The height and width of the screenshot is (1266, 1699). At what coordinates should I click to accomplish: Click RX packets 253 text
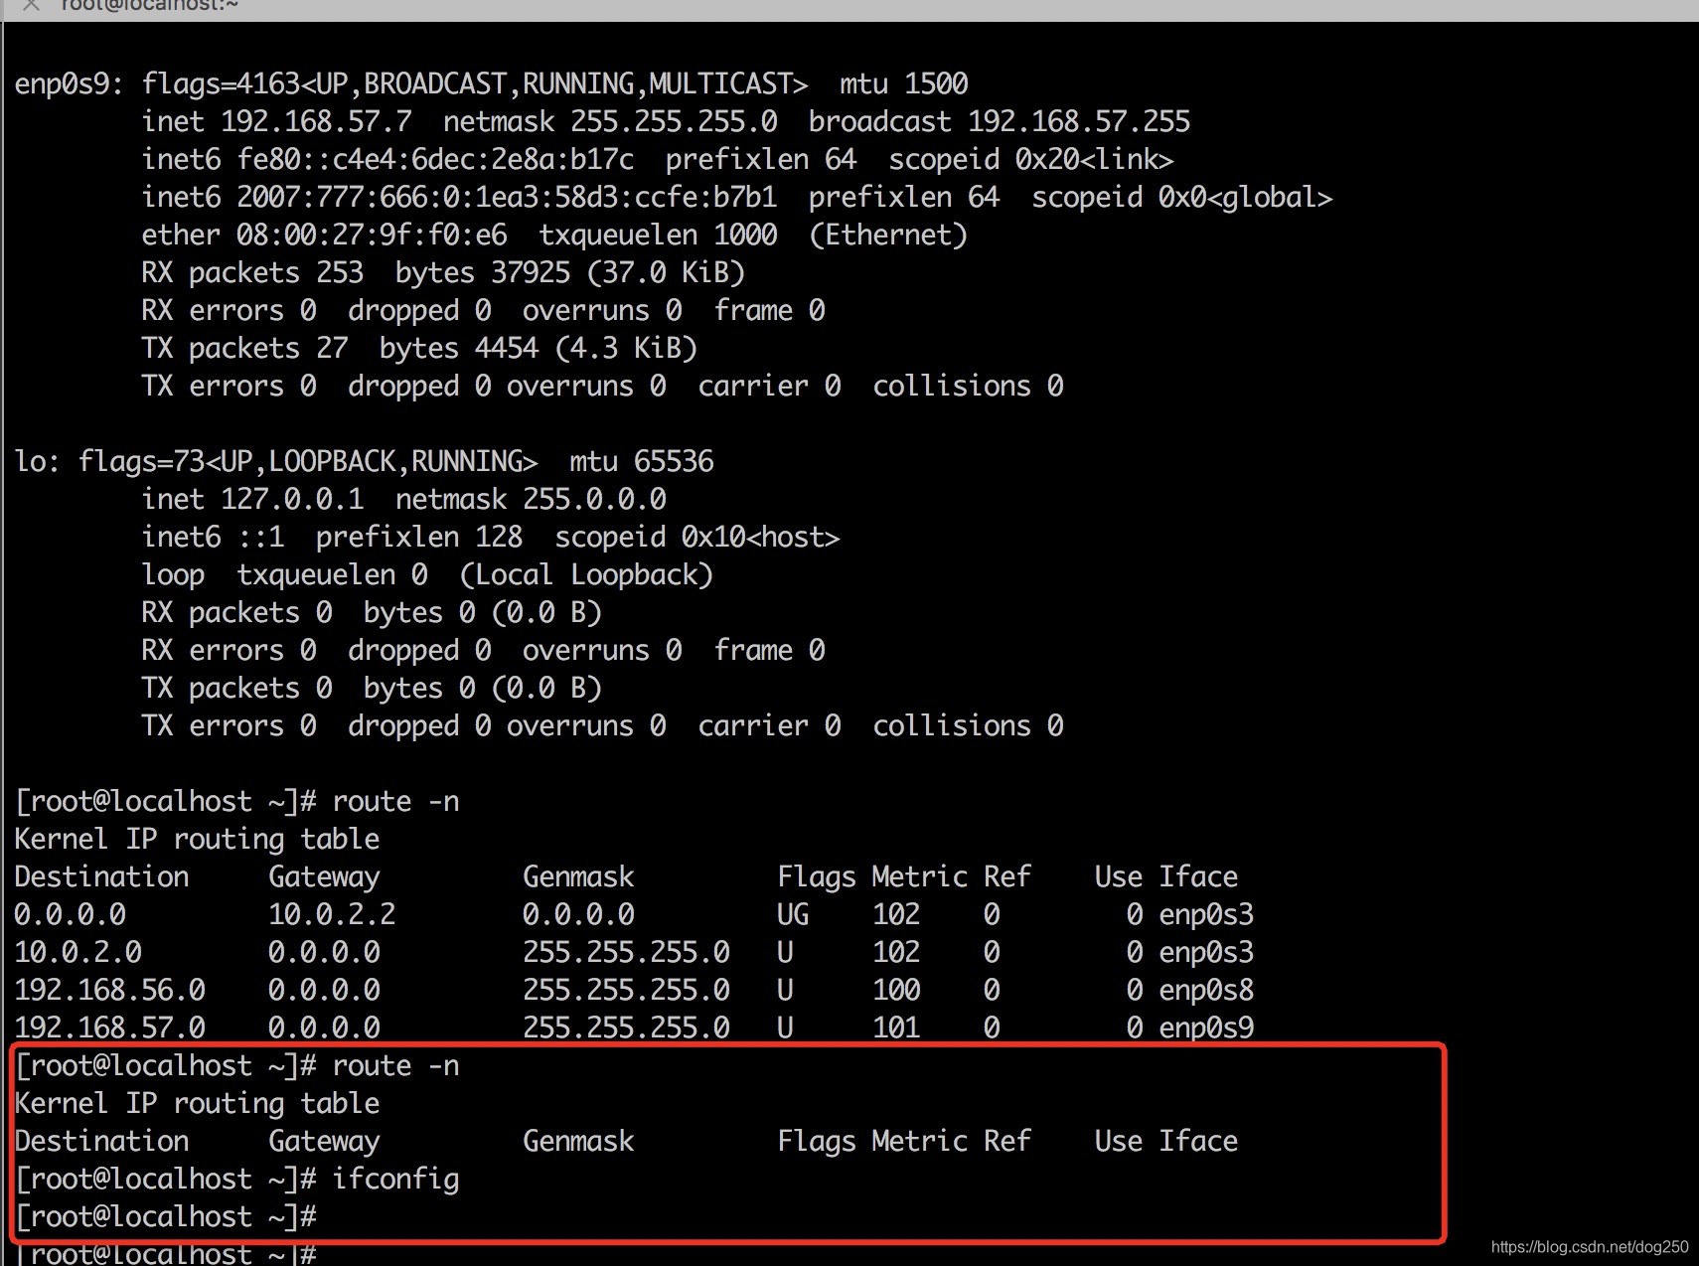click(252, 273)
